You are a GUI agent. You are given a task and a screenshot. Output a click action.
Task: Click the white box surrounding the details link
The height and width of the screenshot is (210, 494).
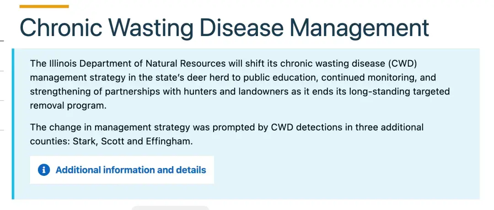pyautogui.click(x=122, y=170)
